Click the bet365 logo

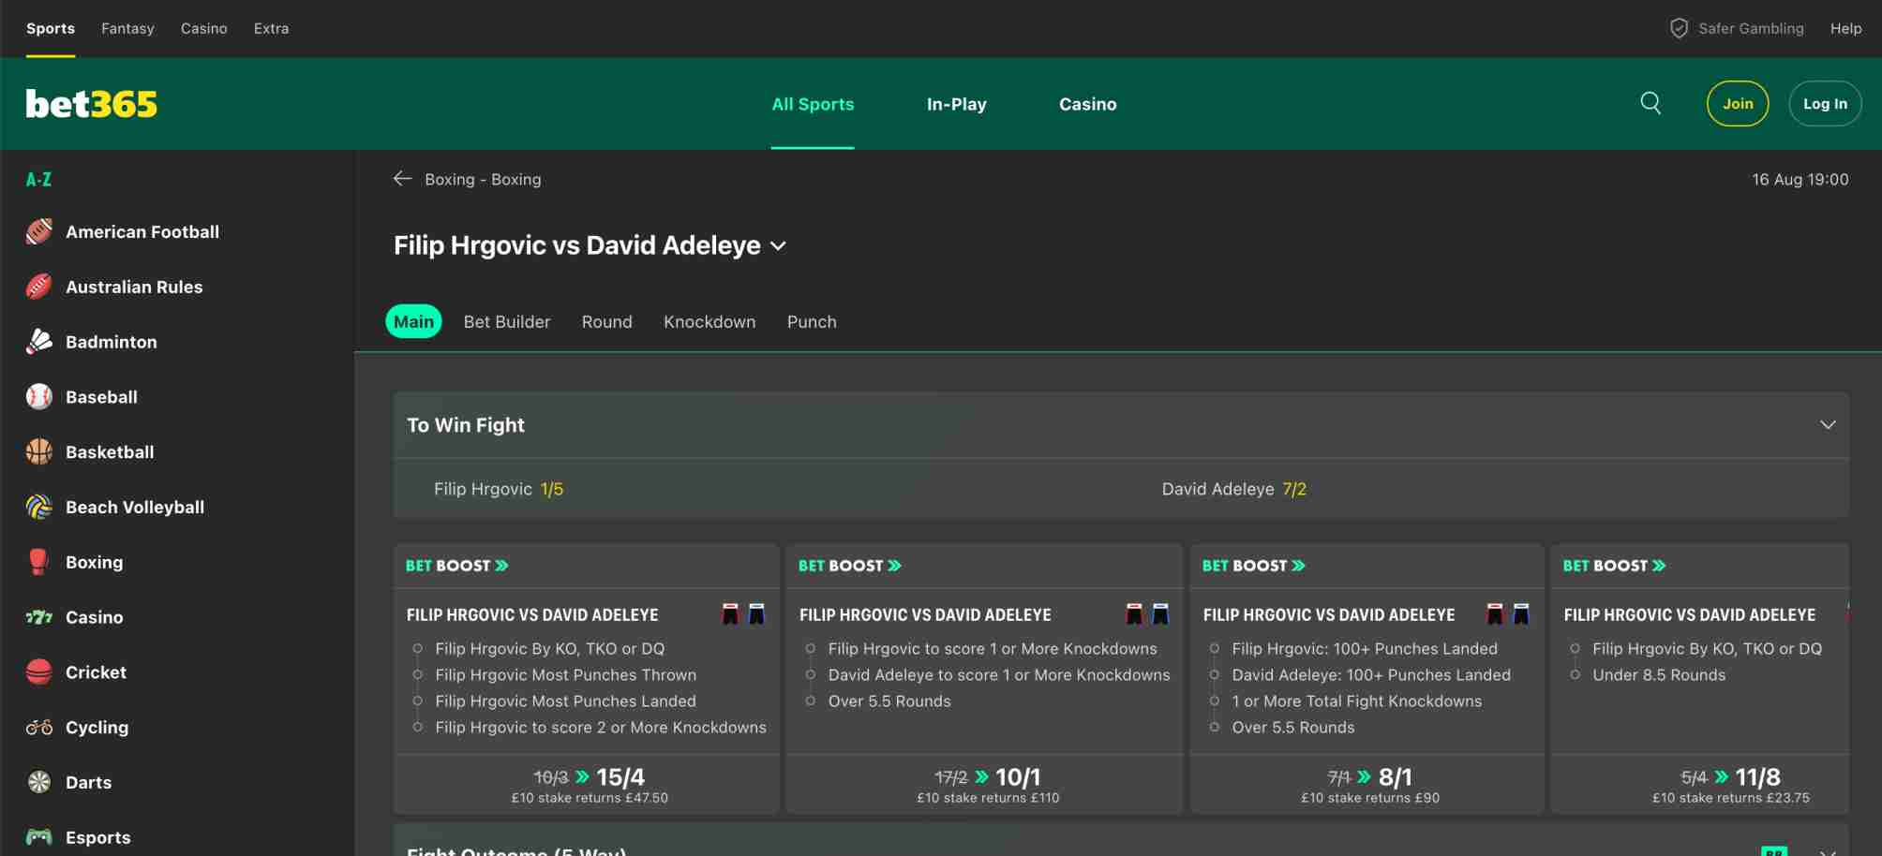coord(92,104)
